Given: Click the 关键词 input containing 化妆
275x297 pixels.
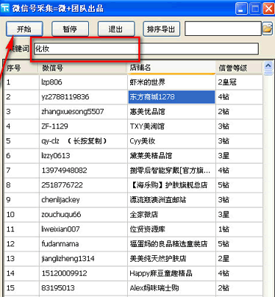Looking at the screenshot, I should 146,49.
